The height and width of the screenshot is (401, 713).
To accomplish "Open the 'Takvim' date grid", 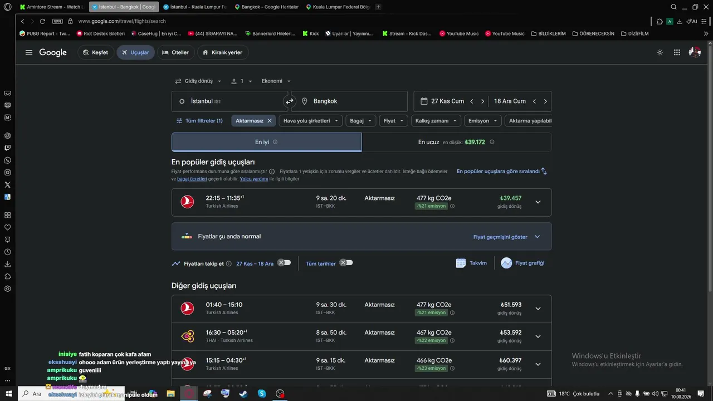I will tap(471, 263).
